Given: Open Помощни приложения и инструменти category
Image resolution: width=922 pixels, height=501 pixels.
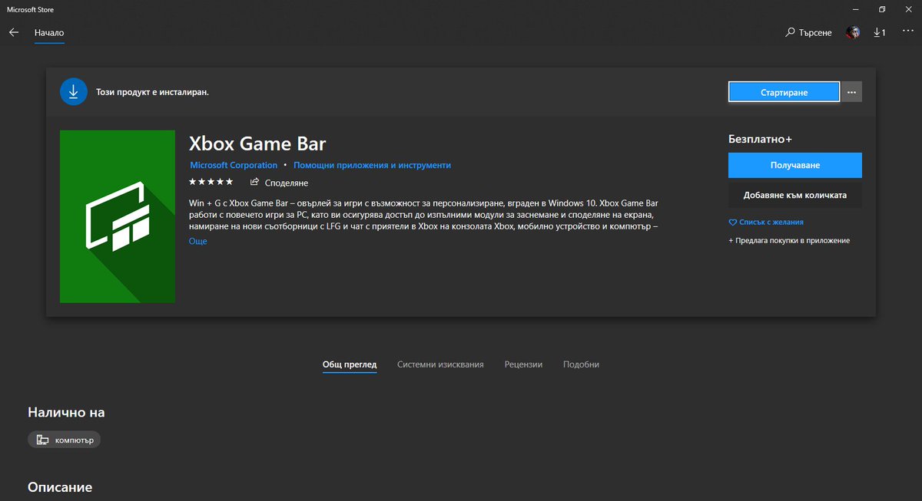Looking at the screenshot, I should 372,165.
